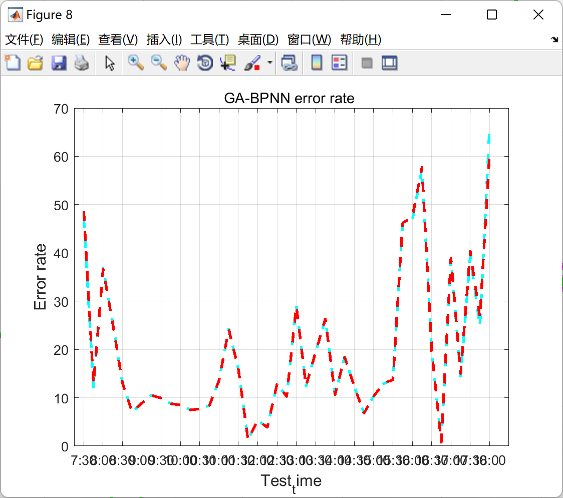The width and height of the screenshot is (563, 498).
Task: Enable data cursor mode
Action: pyautogui.click(x=227, y=63)
